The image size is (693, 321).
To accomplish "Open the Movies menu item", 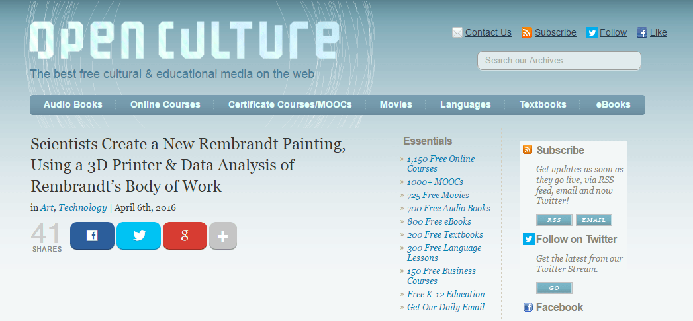I will [396, 104].
